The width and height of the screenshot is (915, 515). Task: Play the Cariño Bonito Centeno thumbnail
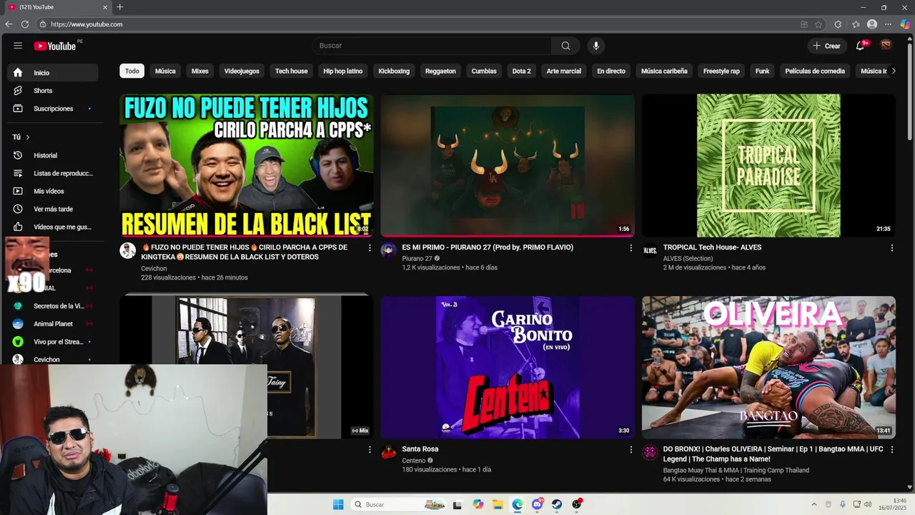coord(508,368)
